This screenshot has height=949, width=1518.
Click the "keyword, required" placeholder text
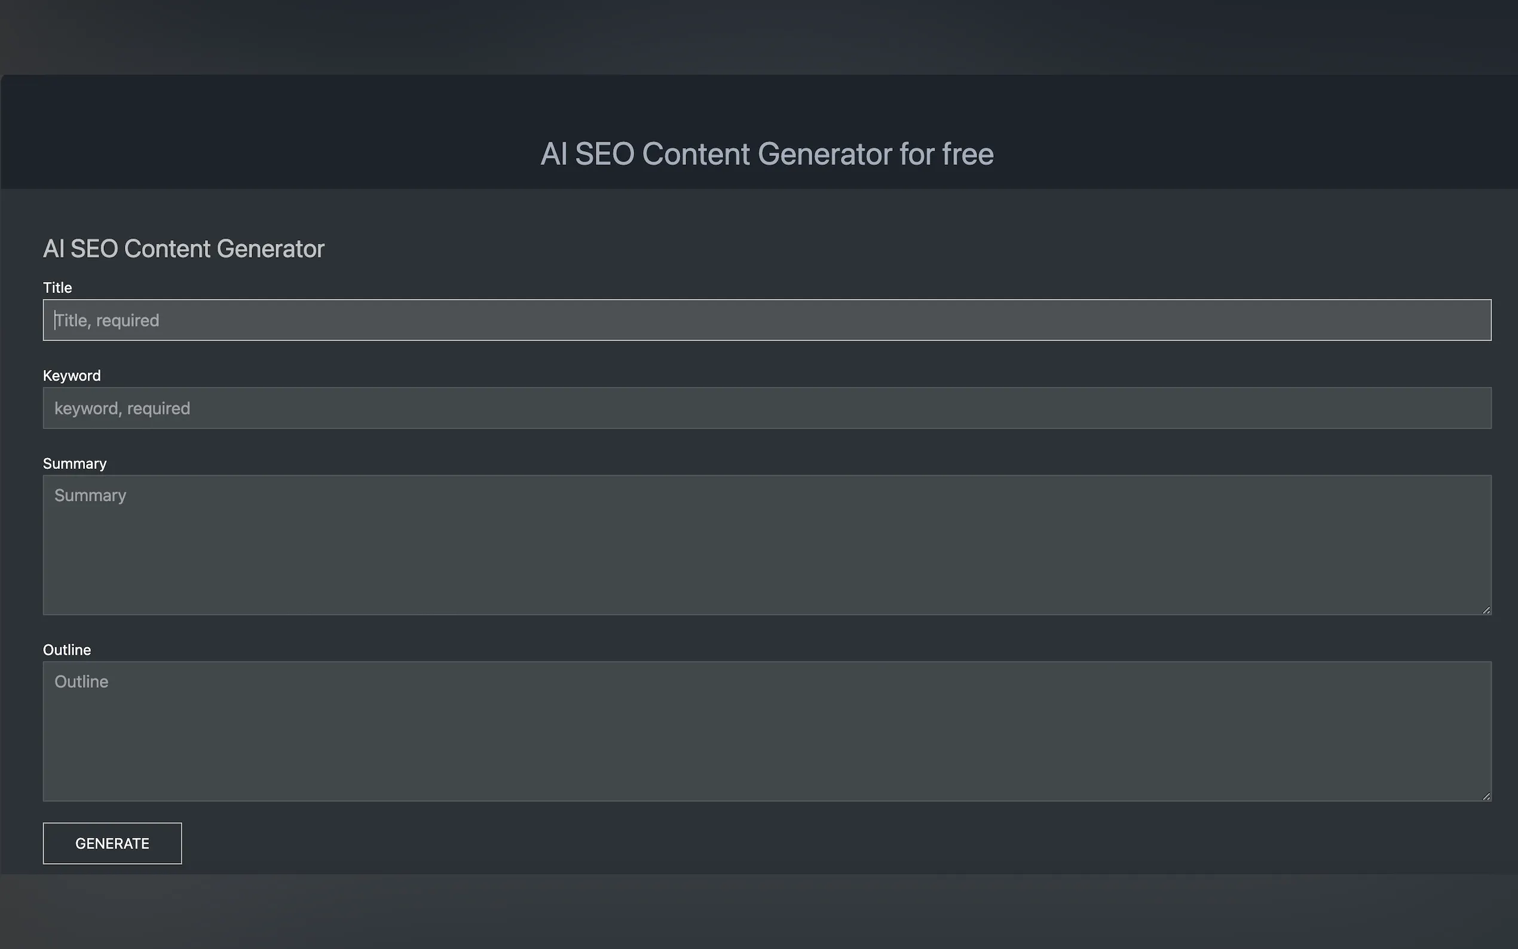tap(123, 408)
